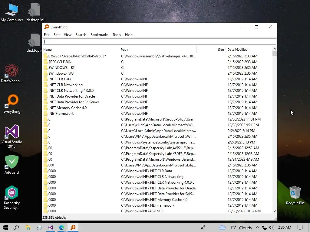Click path C:\Windows\System32\config\systemprofile
This screenshot has width=310, height=232.
158,142
